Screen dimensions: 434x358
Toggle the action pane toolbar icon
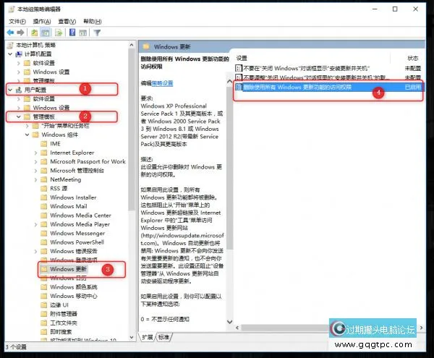tap(83, 33)
